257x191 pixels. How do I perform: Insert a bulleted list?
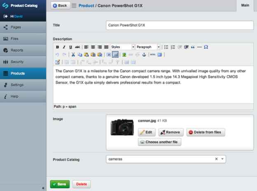tap(166, 47)
